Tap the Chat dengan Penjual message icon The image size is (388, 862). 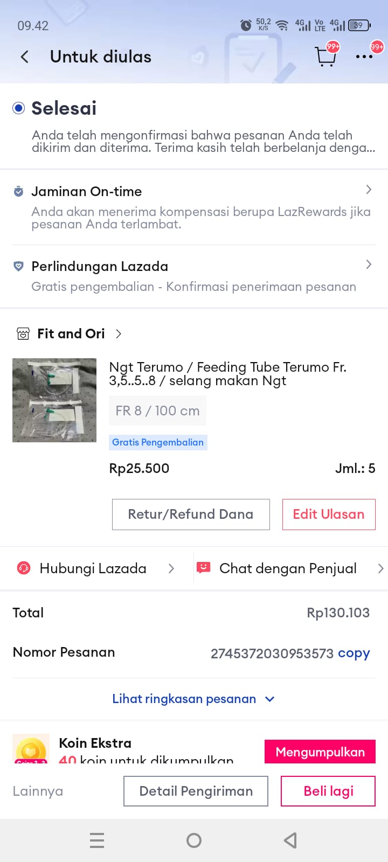point(203,568)
